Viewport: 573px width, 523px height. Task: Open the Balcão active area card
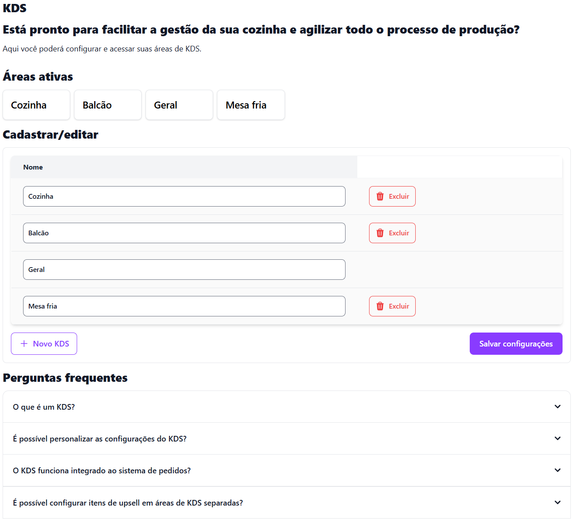coord(108,105)
